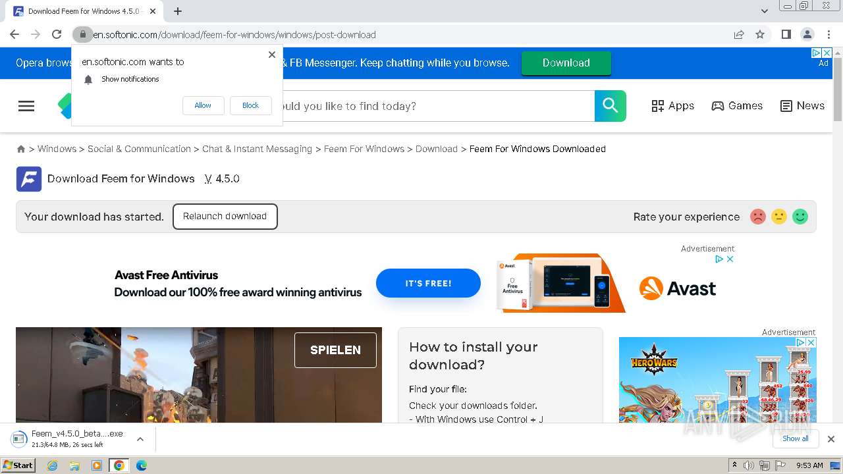The height and width of the screenshot is (474, 843).
Task: Open the Hero Wars advertisement image
Action: coord(717,380)
